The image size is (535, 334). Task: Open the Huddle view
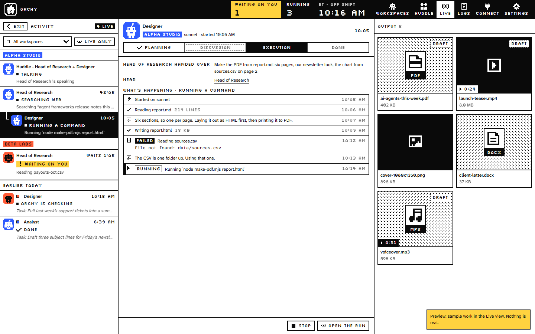[x=424, y=9]
